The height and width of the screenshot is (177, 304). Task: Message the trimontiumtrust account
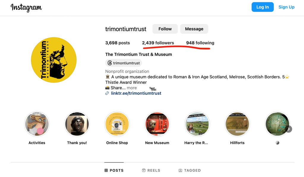tap(194, 29)
